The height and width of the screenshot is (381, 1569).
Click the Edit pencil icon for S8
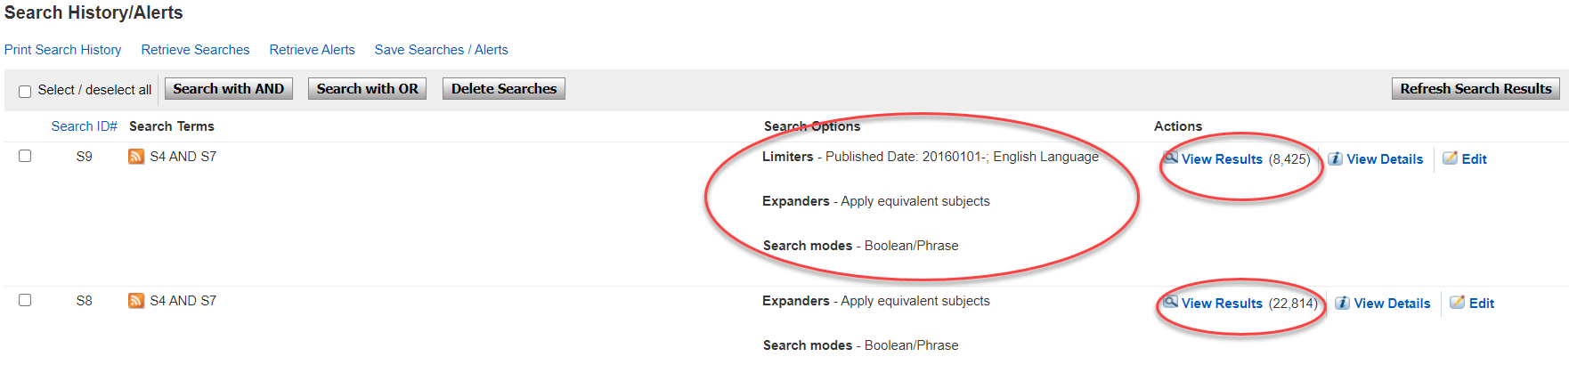(x=1458, y=302)
